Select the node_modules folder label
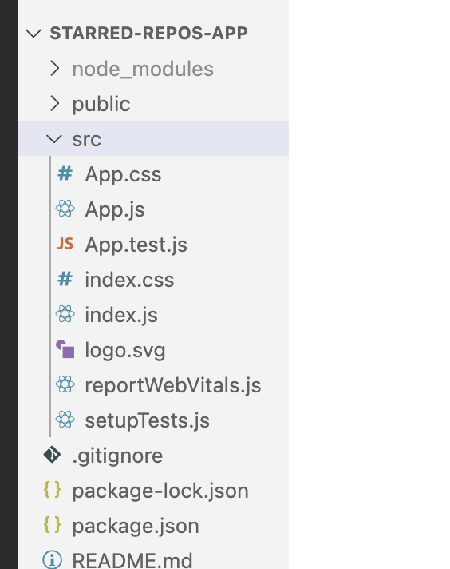The width and height of the screenshot is (450, 569). pos(143,69)
